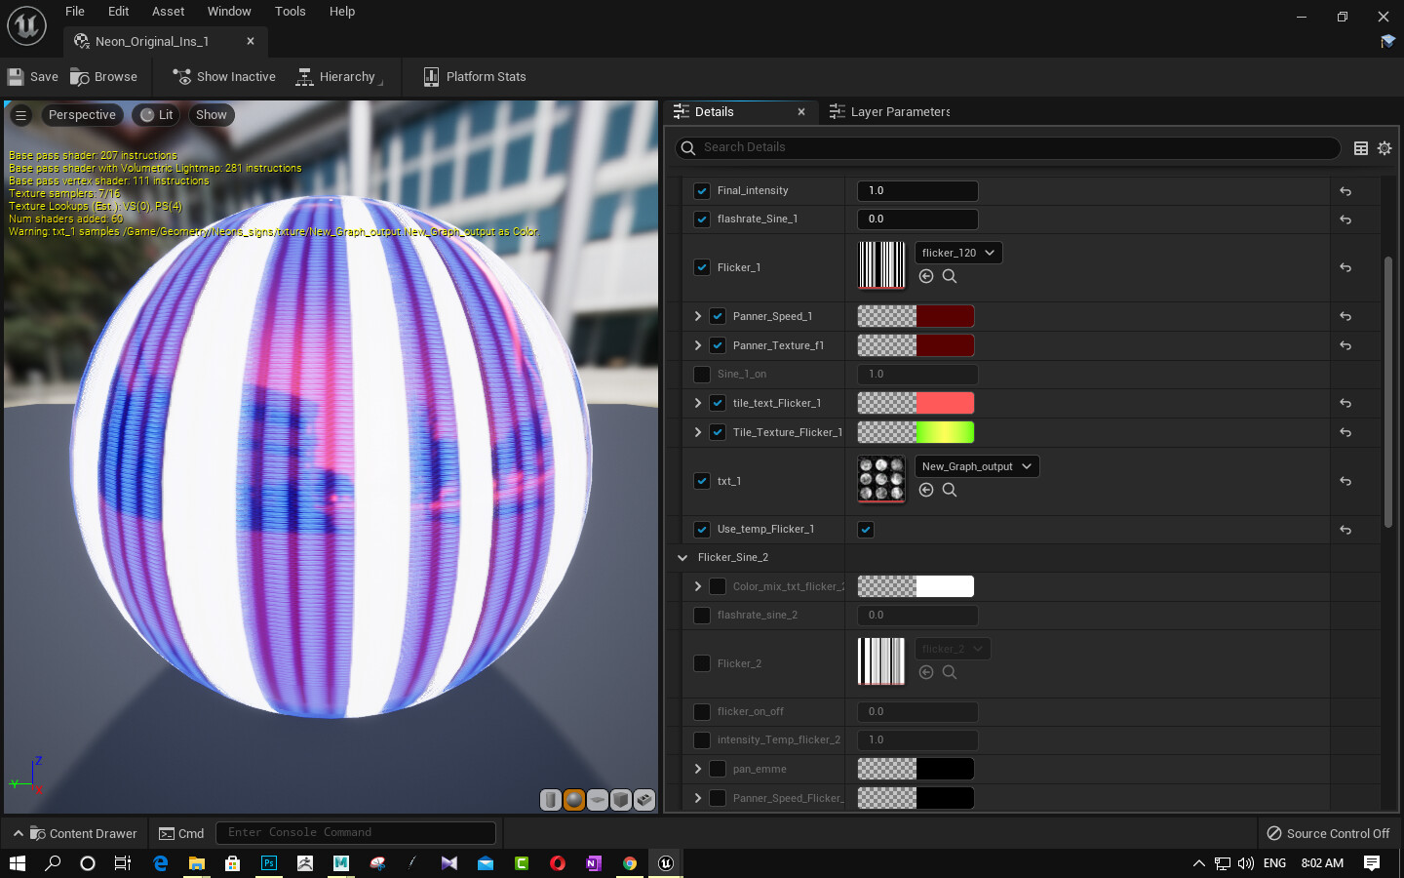Open the File menu
Viewport: 1404px width, 878px height.
click(x=75, y=12)
